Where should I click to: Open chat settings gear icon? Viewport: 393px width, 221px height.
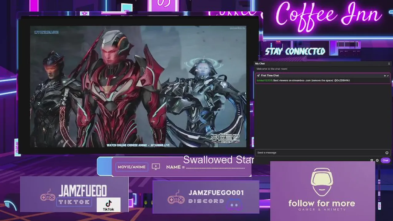click(377, 160)
